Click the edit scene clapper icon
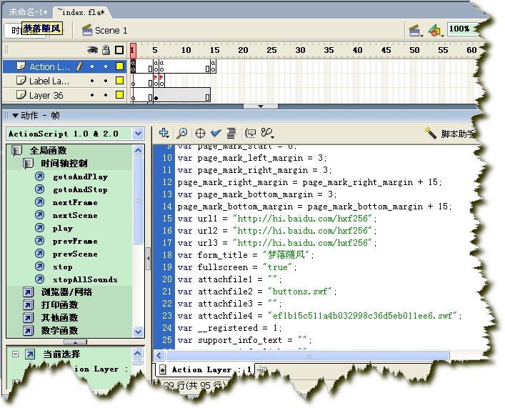The image size is (505, 408). point(416,31)
